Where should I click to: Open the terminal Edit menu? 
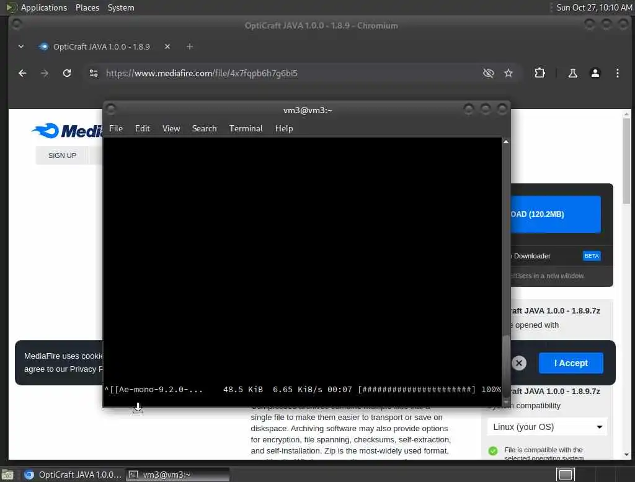click(142, 128)
